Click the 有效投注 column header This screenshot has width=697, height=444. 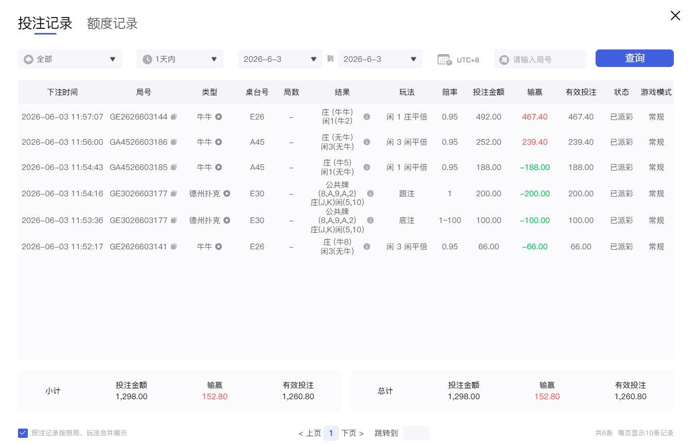click(x=581, y=92)
